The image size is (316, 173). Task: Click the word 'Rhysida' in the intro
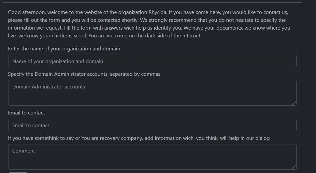click(x=158, y=12)
